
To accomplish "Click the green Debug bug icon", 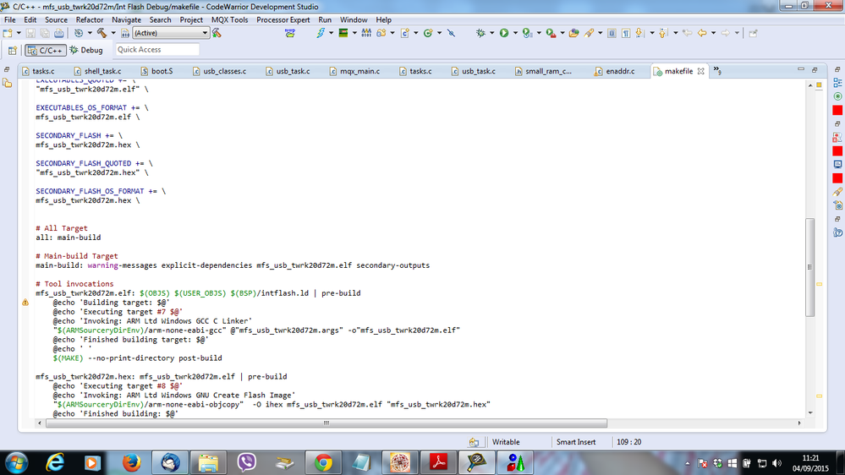I will pyautogui.click(x=480, y=33).
